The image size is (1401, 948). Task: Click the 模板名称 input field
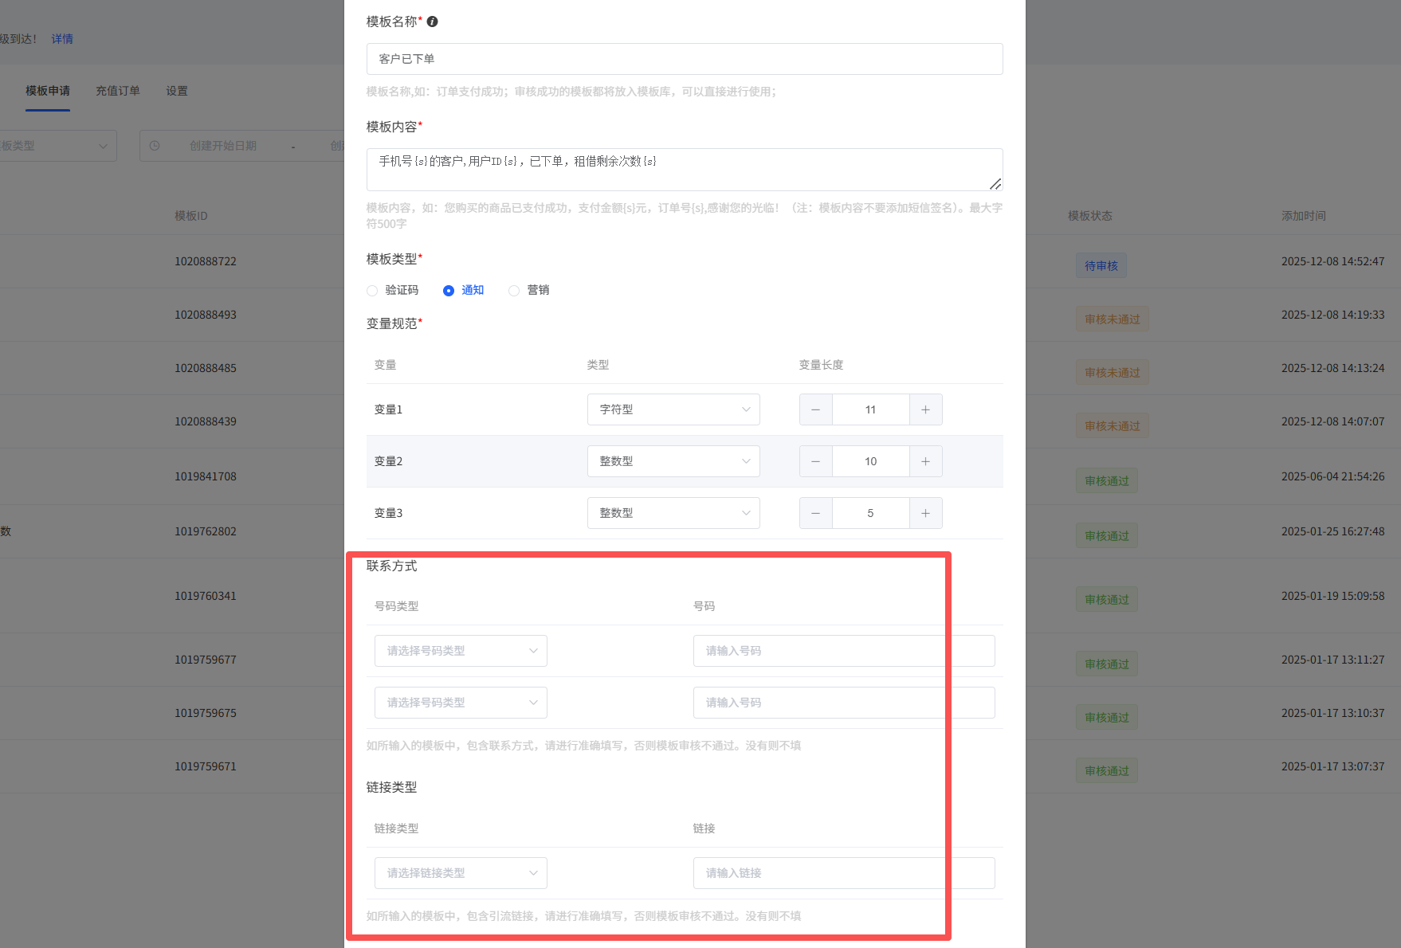pos(684,59)
